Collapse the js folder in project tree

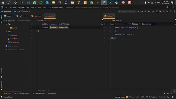click(x=6, y=24)
